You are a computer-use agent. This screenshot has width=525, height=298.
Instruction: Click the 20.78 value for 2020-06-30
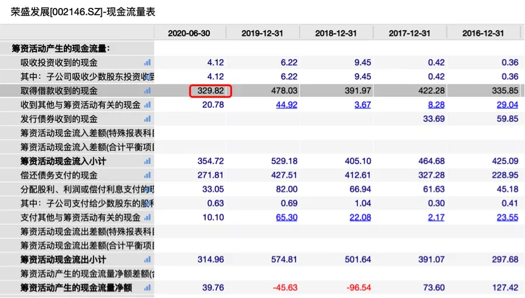coord(213,105)
